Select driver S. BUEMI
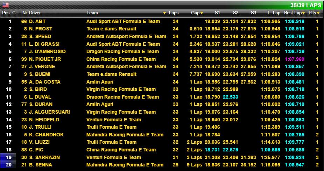This screenshot has width=324, height=171. click(40, 74)
